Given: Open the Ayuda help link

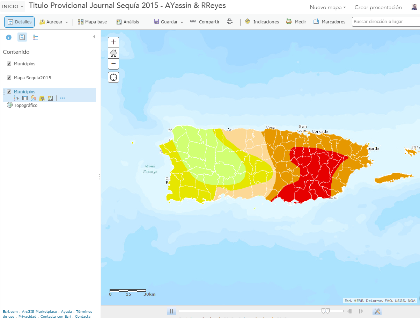Looking at the screenshot, I should tap(66, 311).
